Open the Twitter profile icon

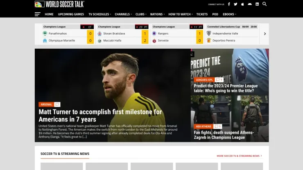[x=235, y=4]
